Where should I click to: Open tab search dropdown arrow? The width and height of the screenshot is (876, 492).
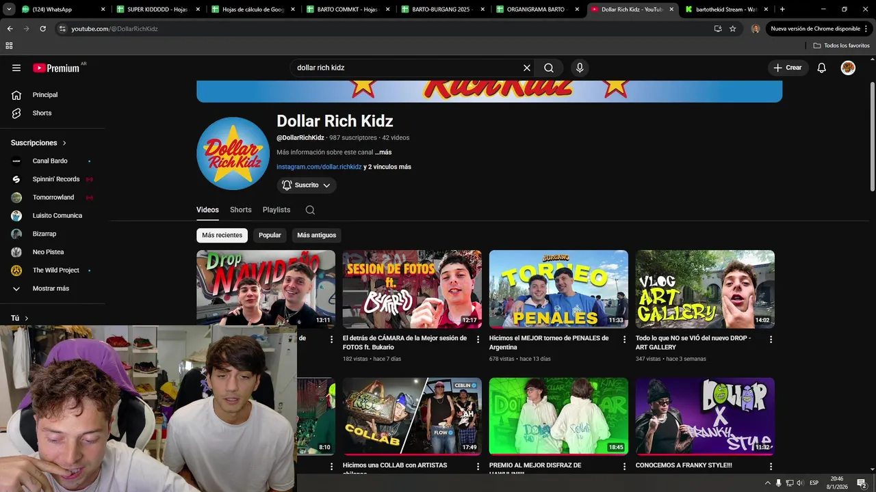(9, 10)
